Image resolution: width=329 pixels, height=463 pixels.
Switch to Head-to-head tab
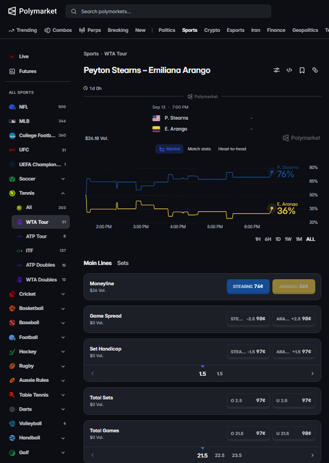[232, 149]
